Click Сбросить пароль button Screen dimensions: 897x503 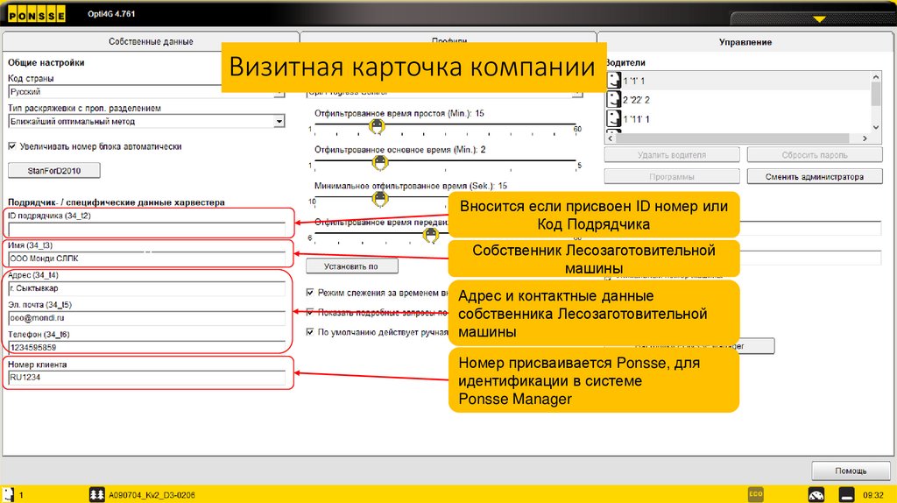[x=815, y=154]
